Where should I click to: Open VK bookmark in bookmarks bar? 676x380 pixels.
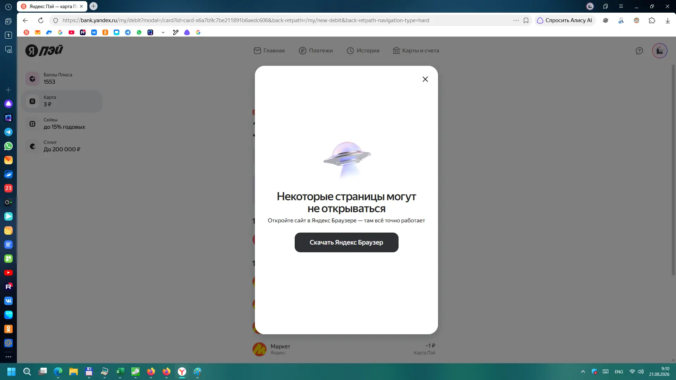[94, 32]
